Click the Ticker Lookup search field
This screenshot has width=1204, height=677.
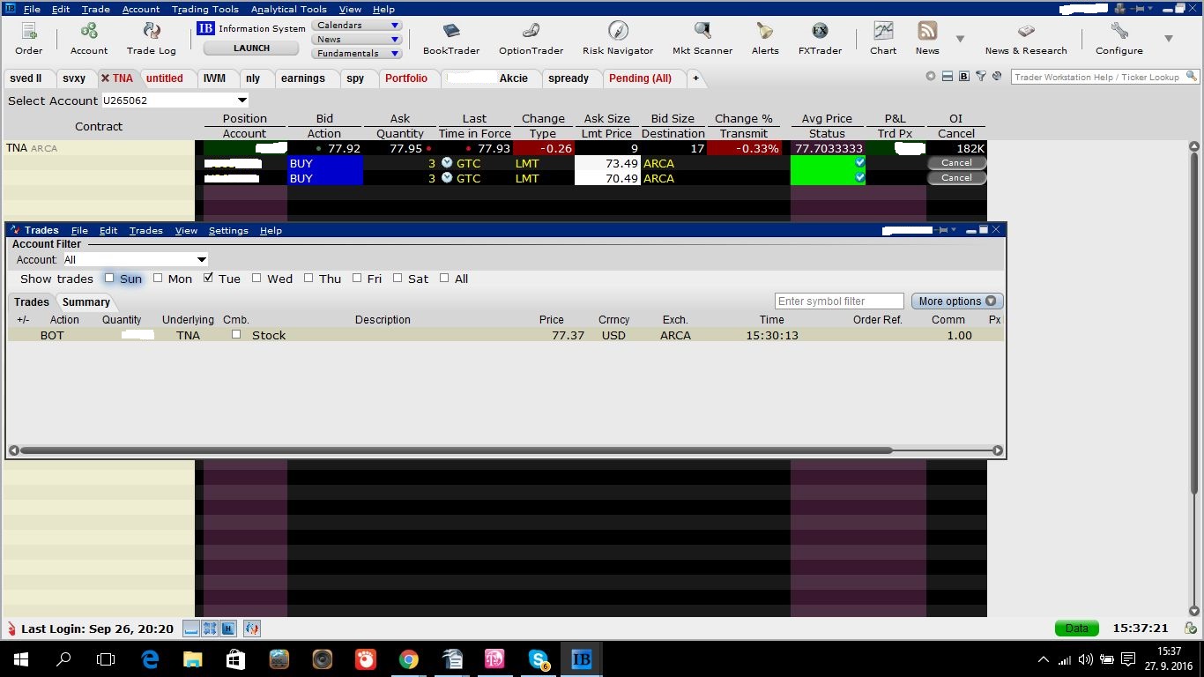[1104, 77]
